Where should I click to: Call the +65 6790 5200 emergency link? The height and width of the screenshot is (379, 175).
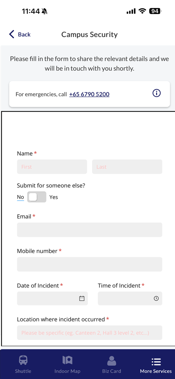pos(89,94)
